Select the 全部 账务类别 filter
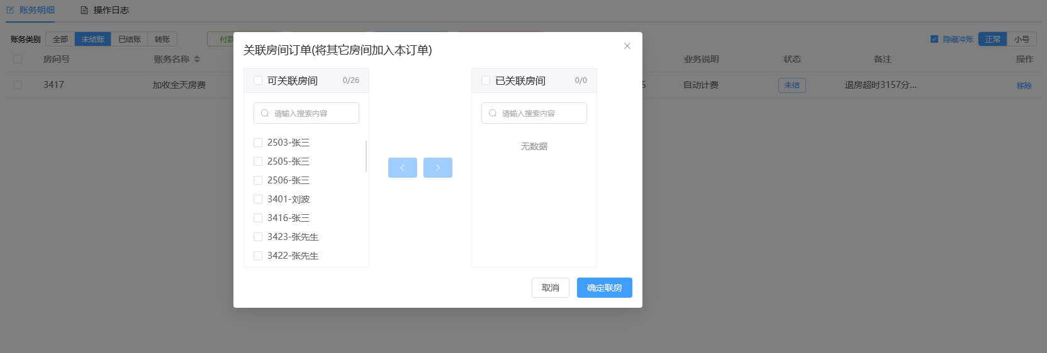This screenshot has width=1047, height=353. click(x=60, y=39)
